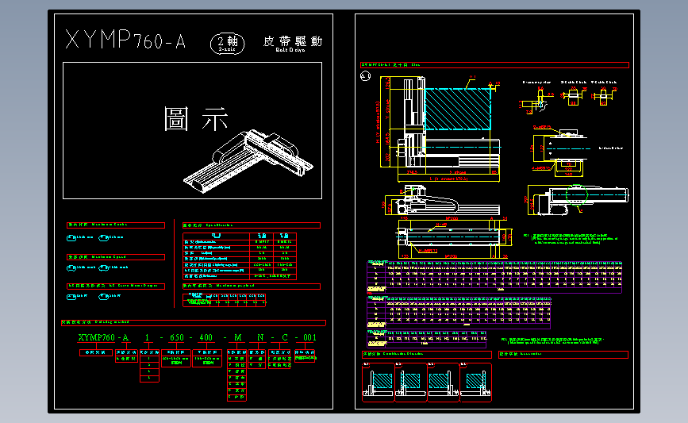Screen dimensions: 688x423
Task: Click the '1' ordering code digit
Action: tap(148, 337)
